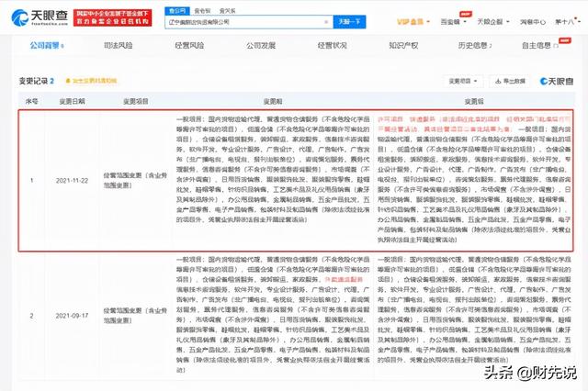Select the date cell 2021-11-22
Viewport: 588px width, 391px height.
(x=72, y=181)
